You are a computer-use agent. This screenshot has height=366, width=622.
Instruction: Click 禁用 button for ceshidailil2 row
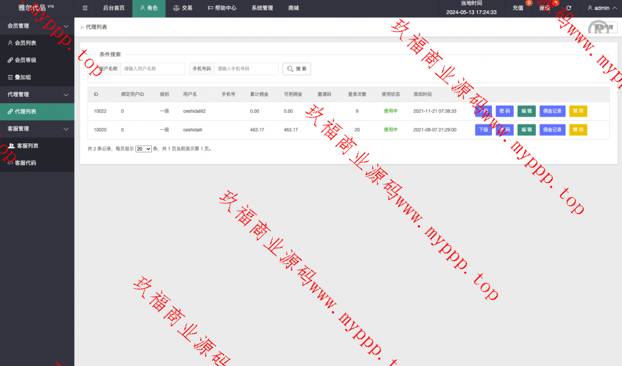[578, 111]
